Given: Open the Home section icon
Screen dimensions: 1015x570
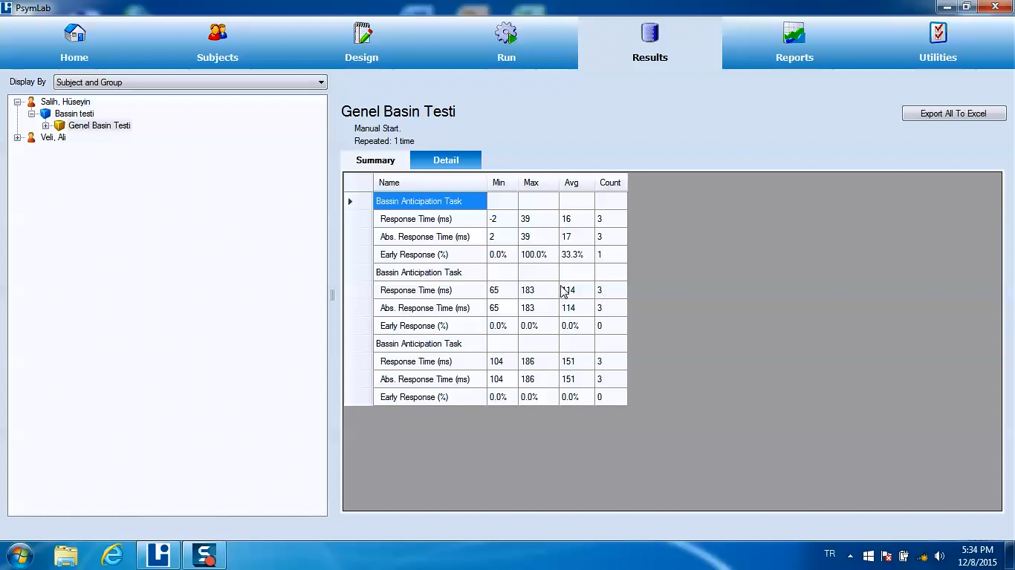Looking at the screenshot, I should (x=74, y=33).
